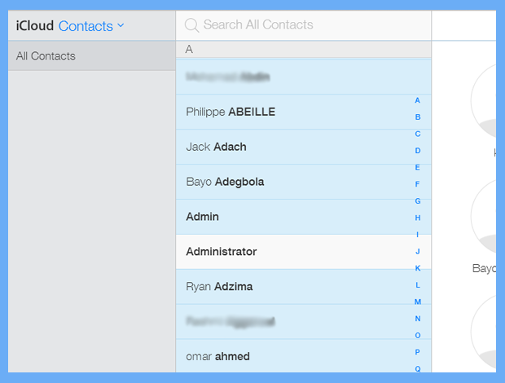Open Bayo Adegbola contact entry

pos(225,182)
